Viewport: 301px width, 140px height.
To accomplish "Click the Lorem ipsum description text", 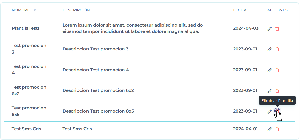I will coord(132,28).
